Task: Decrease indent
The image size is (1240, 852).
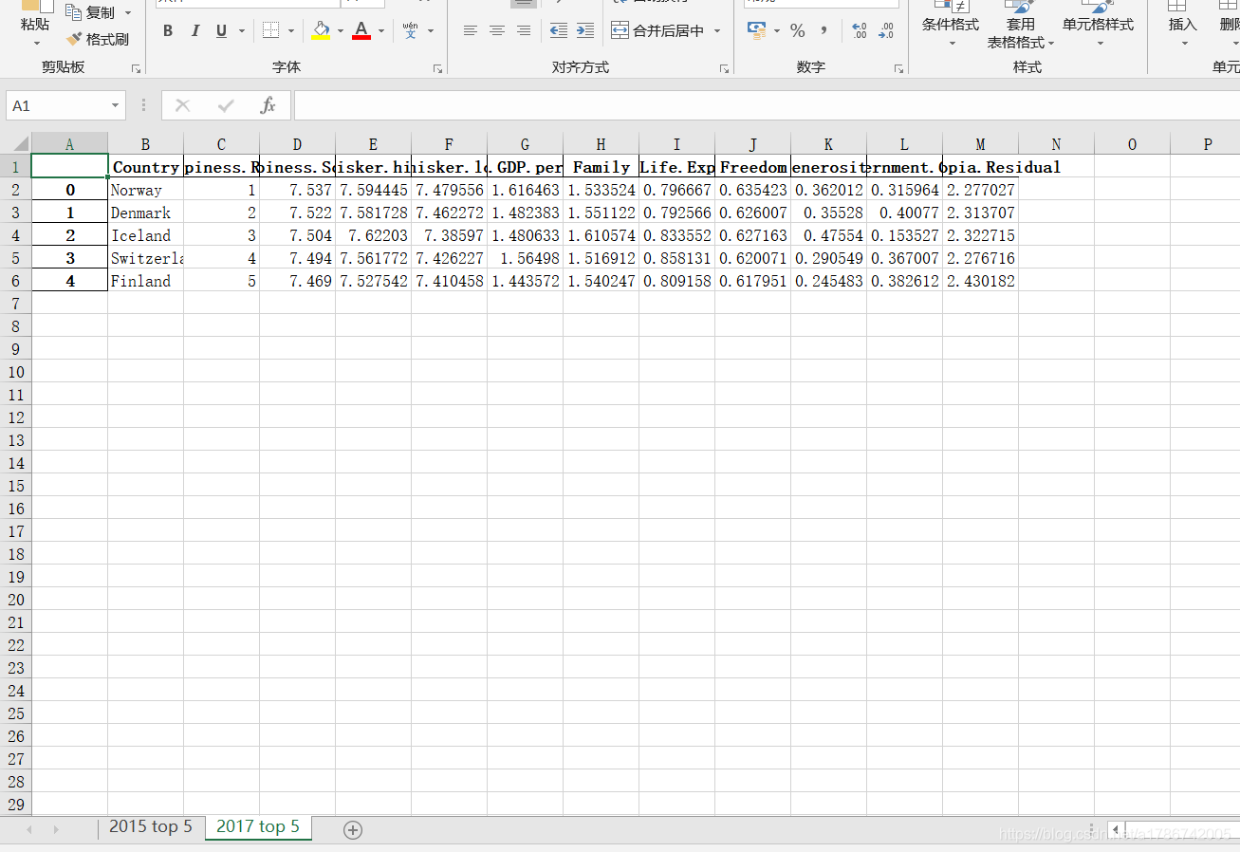Action: tap(559, 30)
